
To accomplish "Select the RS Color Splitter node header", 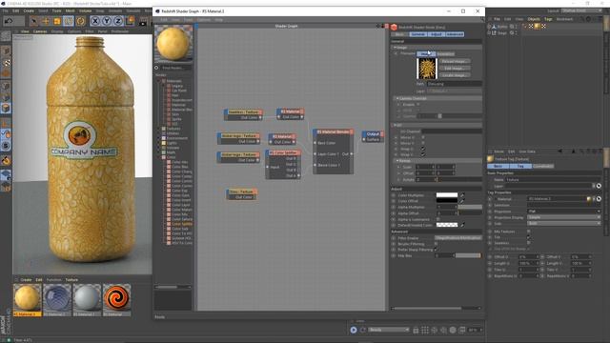I will 283,152.
